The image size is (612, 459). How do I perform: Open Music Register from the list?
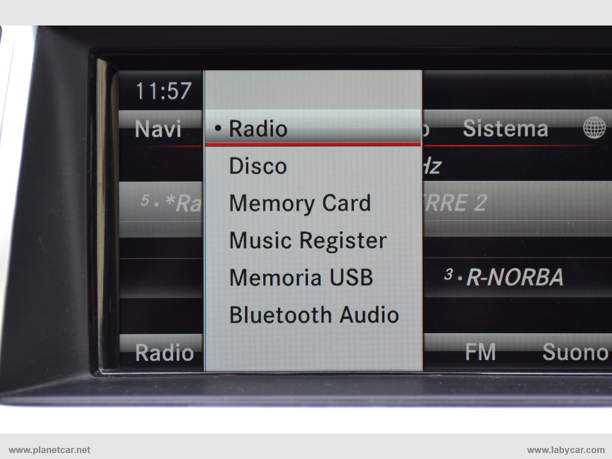coord(308,241)
